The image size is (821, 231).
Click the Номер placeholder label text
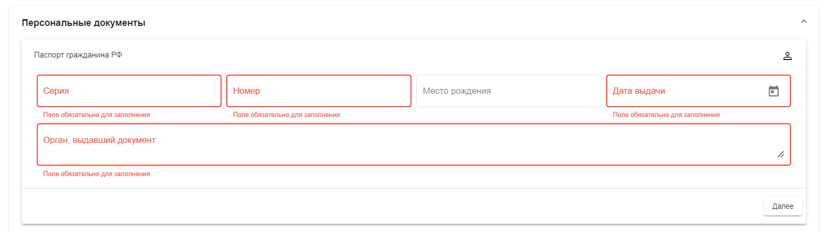coord(246,91)
